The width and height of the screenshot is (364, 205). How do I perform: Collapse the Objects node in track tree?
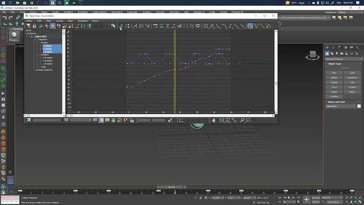coord(28,34)
